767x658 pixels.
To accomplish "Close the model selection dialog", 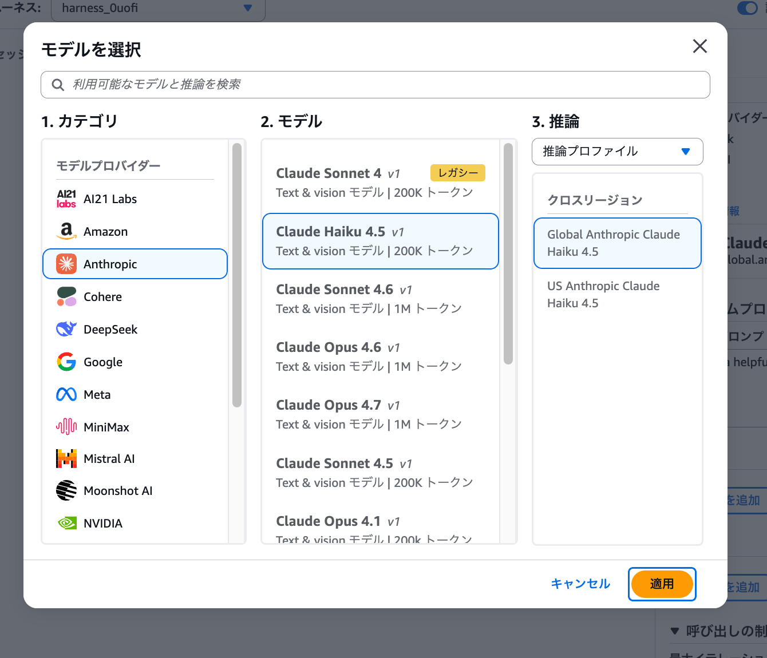I will (x=700, y=46).
